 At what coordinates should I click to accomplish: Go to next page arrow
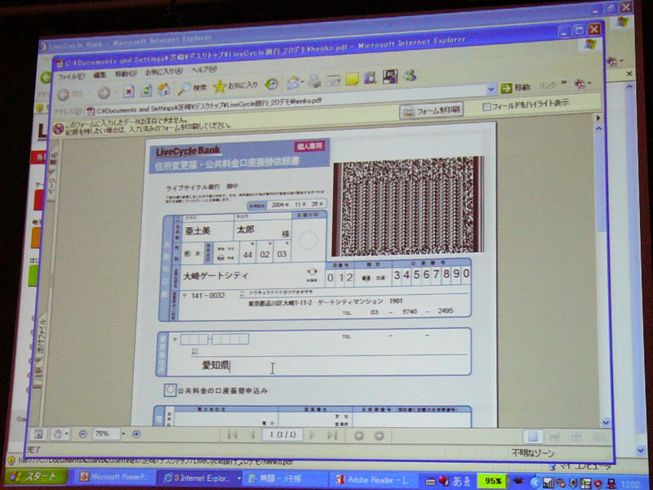point(312,435)
